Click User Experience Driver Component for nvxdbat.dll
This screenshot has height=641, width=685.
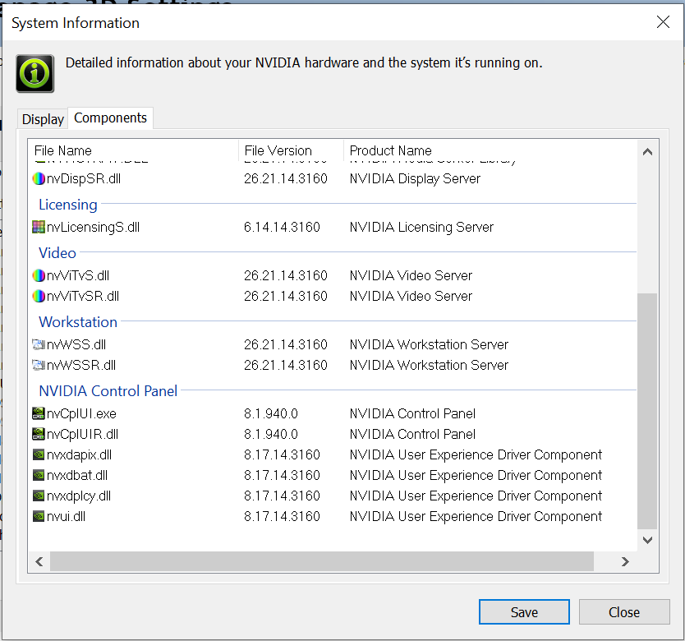(x=476, y=475)
